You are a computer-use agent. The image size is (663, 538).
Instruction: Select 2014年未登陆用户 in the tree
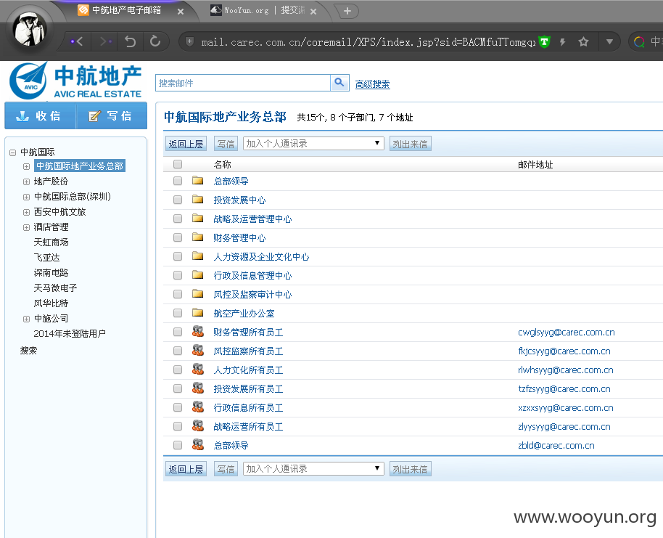click(x=70, y=333)
